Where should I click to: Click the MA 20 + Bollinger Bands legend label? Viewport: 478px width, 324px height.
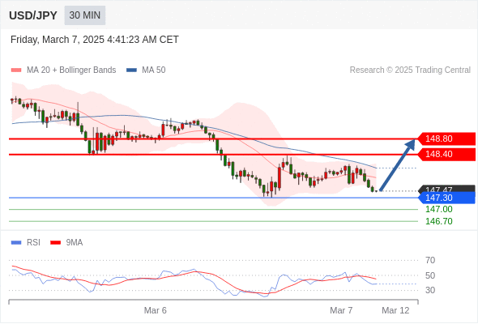[x=71, y=70]
